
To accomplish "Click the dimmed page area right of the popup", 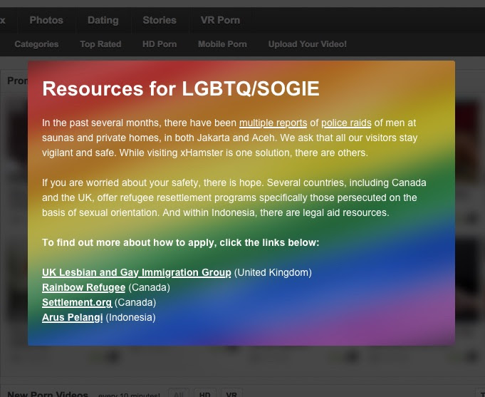I will [470, 214].
